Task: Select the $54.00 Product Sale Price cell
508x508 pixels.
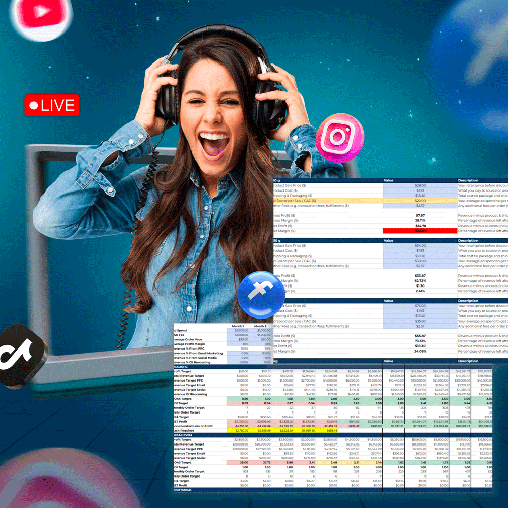Action: click(420, 246)
